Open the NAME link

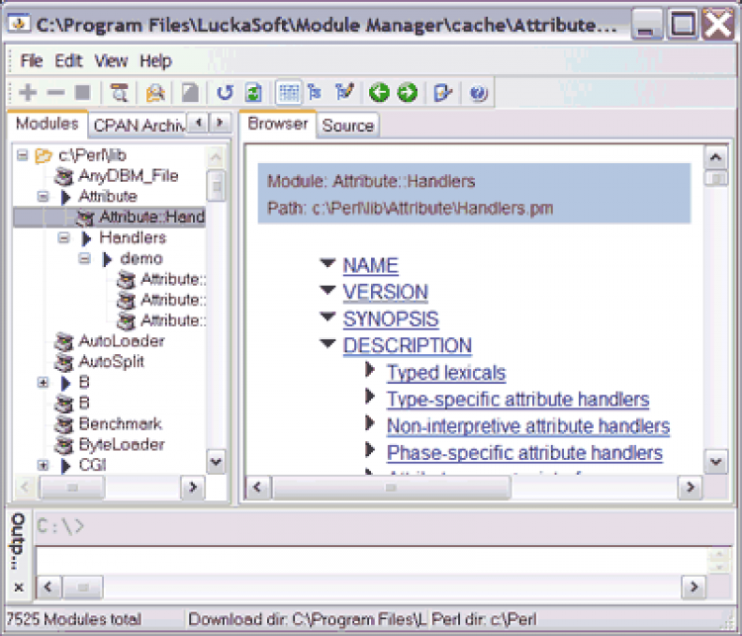(x=371, y=265)
